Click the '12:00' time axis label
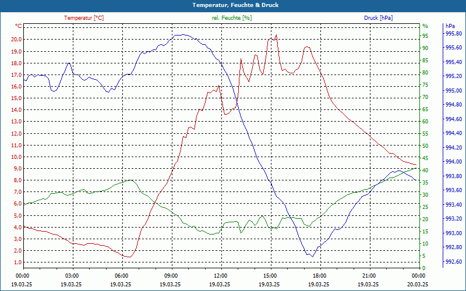466x291 pixels. point(221,275)
